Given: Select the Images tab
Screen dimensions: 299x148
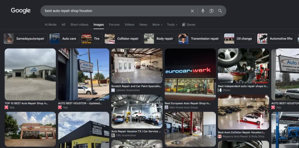Looking at the screenshot, I should click(x=99, y=25).
